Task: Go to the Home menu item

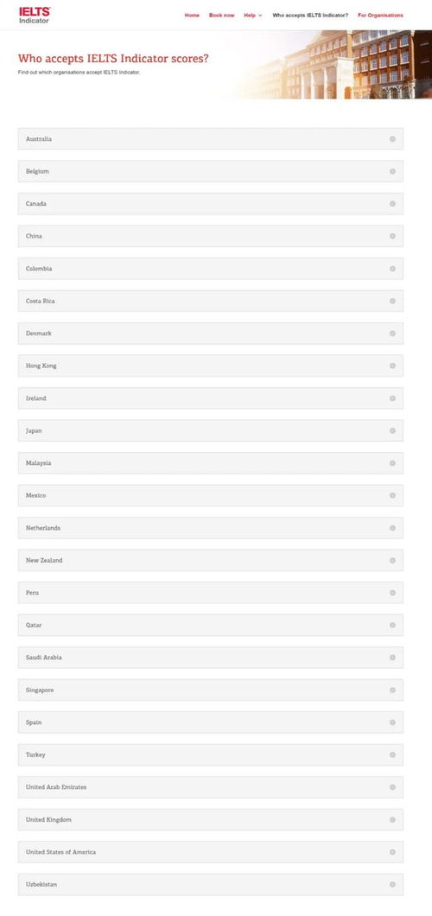Action: pos(192,16)
